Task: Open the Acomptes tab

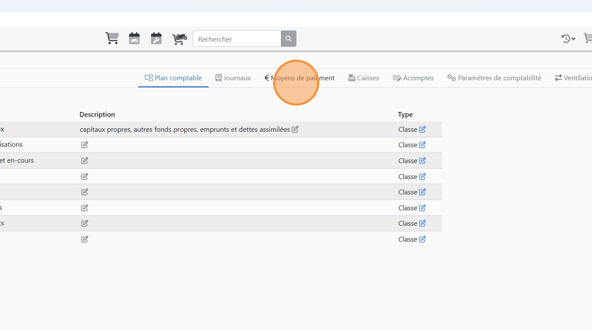Action: click(413, 78)
